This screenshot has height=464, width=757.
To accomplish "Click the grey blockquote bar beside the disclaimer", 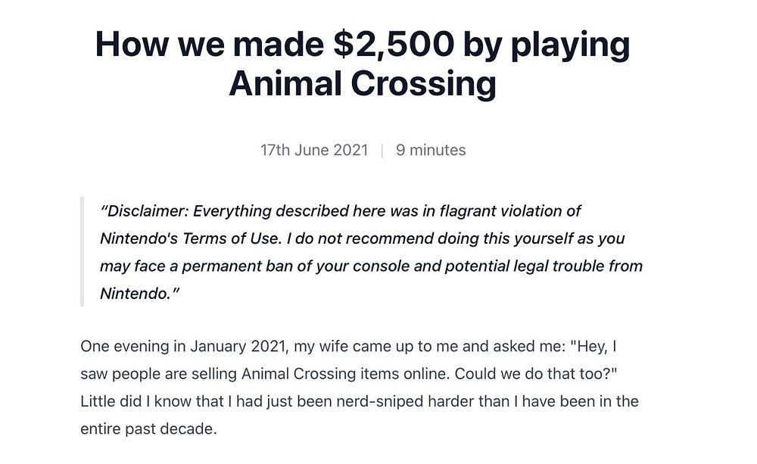I will (x=82, y=251).
